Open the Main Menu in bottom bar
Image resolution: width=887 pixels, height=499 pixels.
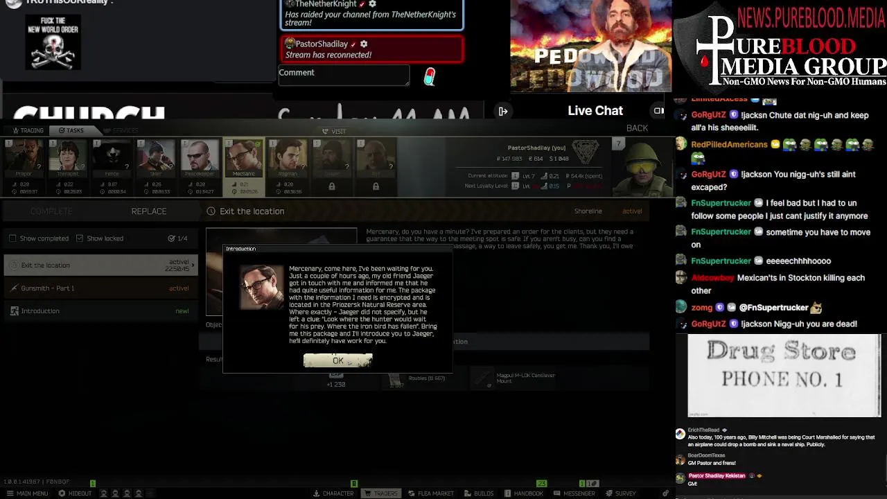pos(27,493)
